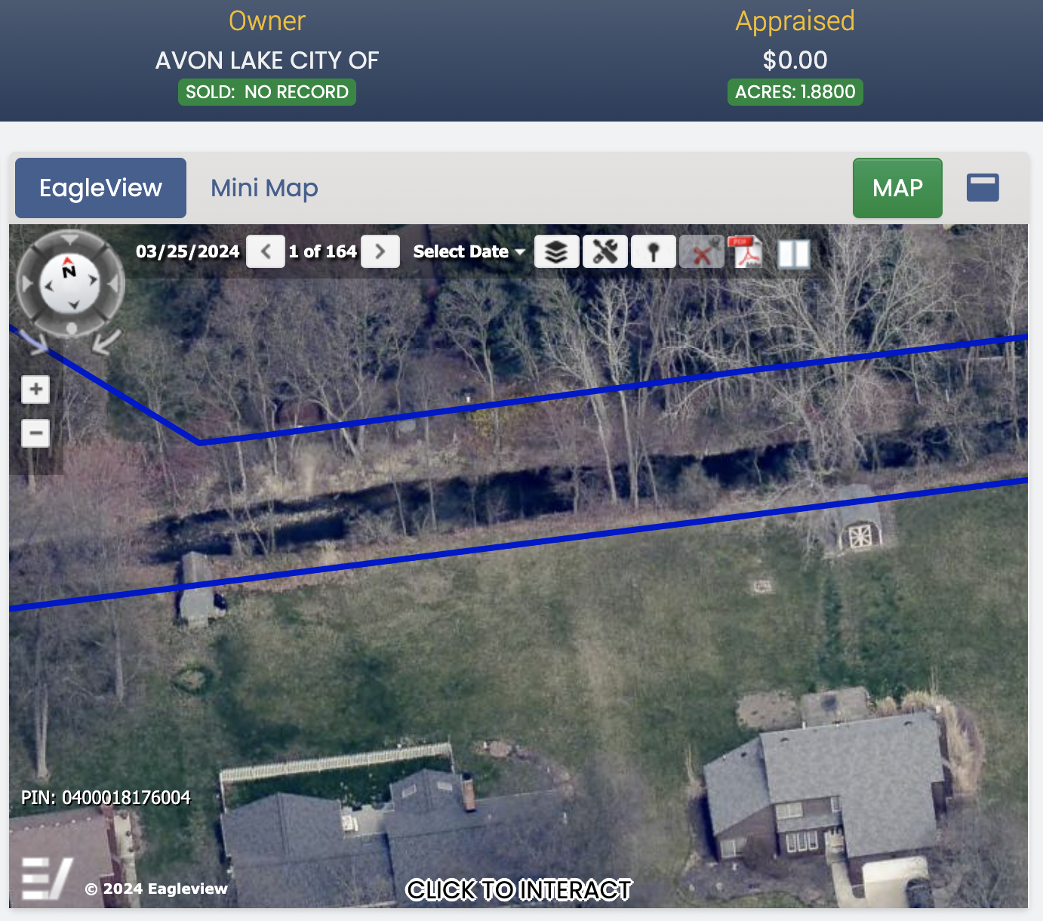1043x921 pixels.
Task: Zoom out with the minus button
Action: point(35,433)
